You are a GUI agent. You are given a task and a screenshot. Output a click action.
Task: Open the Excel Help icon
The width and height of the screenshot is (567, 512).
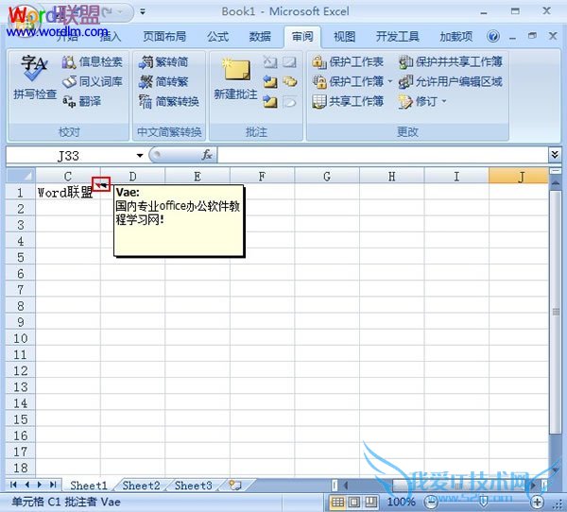coord(493,36)
